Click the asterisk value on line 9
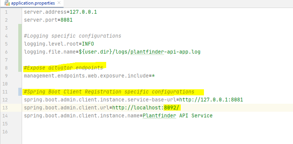This screenshot has height=144, width=293. click(153, 76)
